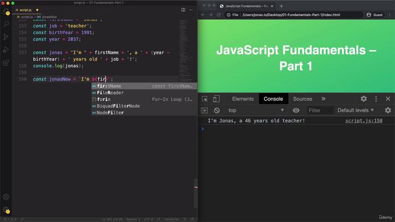Viewport: 395px width, 222px height.
Task: Click the JavaScript Fundamentals – Part 1 heading
Action: 296,58
